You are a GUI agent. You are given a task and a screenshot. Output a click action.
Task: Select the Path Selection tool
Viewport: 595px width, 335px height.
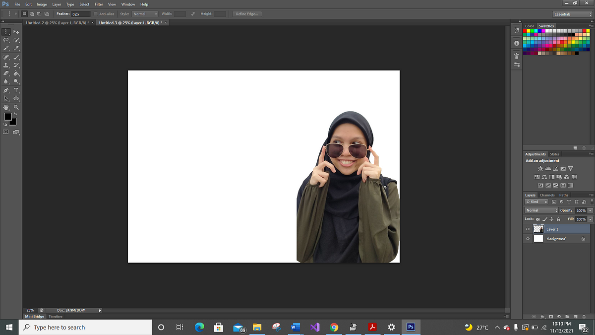pos(6,99)
